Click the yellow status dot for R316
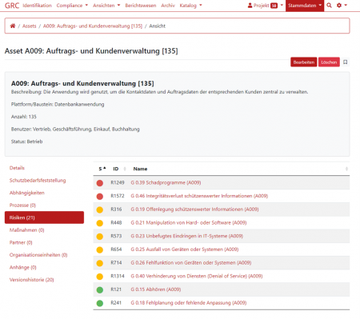Image resolution: width=360 pixels, height=319 pixels. pos(100,209)
